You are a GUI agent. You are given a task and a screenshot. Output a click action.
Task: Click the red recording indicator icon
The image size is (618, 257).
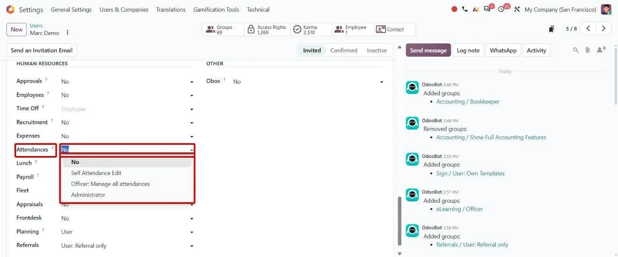tap(454, 9)
